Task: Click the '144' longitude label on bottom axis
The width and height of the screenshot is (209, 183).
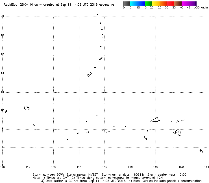Action: [79, 167]
